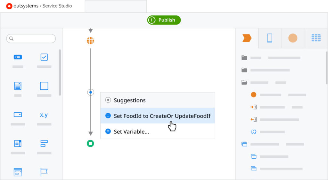
Task: Pick the x.y expression widget
Action: [x=44, y=115]
